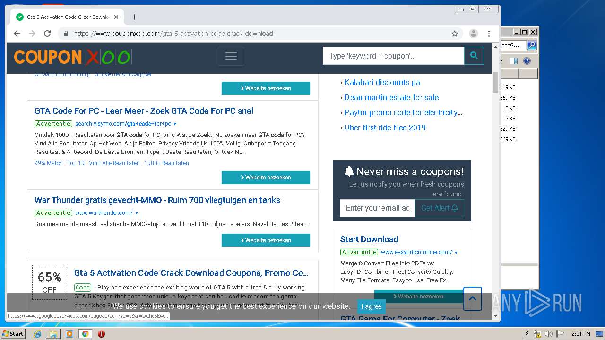Select the Gta 5 Activation Code tab
This screenshot has height=340, width=605.
[66, 17]
